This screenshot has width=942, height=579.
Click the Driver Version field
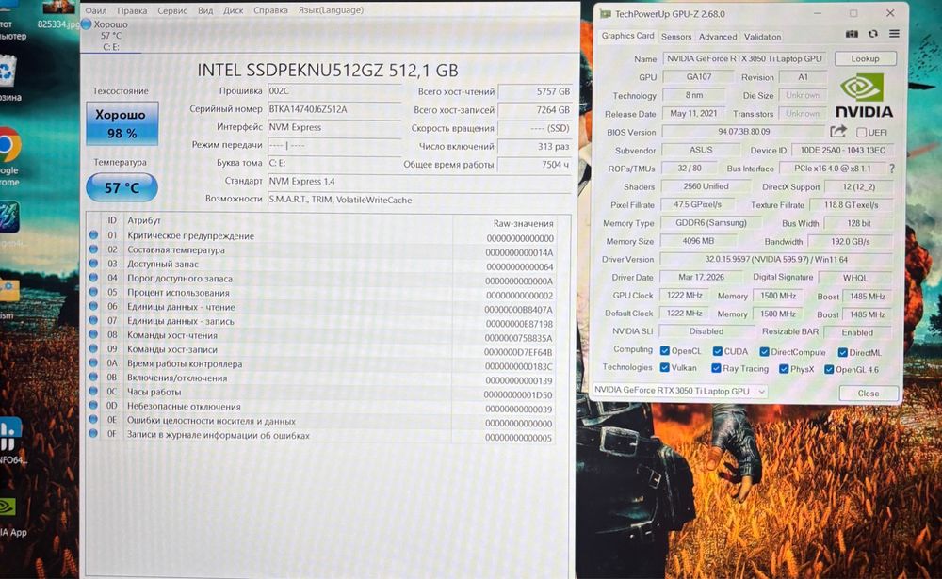[x=775, y=260]
